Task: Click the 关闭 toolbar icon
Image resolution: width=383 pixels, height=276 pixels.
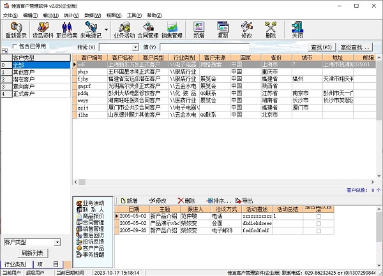Action: 297,30
